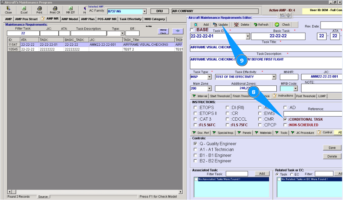The image size is (343, 200).
Task: Click the Filter Task input field
Action: click(x=23, y=33)
